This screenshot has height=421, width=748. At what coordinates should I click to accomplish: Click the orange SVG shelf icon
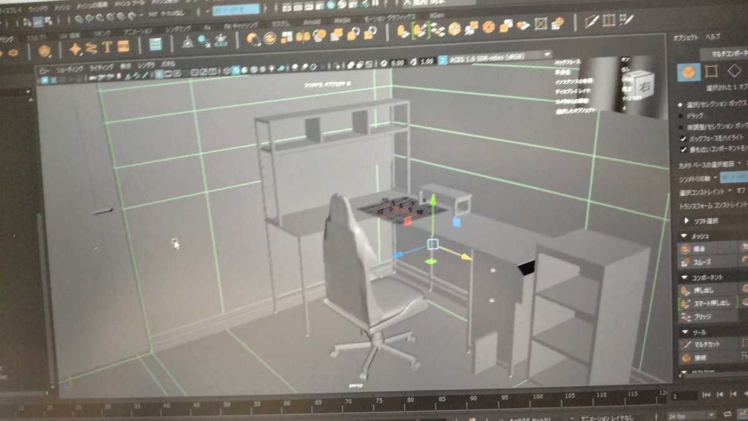tap(123, 47)
